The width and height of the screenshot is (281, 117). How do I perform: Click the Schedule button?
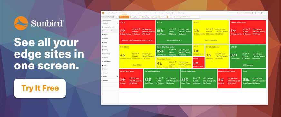(x=170, y=17)
